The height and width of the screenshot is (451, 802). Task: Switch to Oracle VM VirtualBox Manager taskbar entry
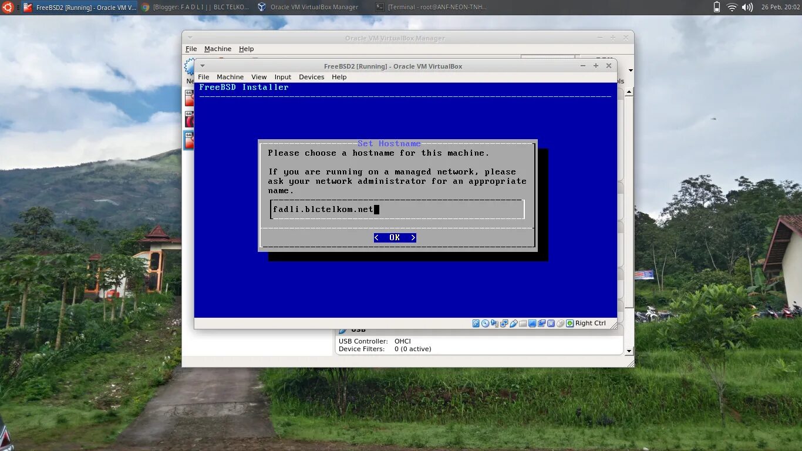tap(308, 7)
